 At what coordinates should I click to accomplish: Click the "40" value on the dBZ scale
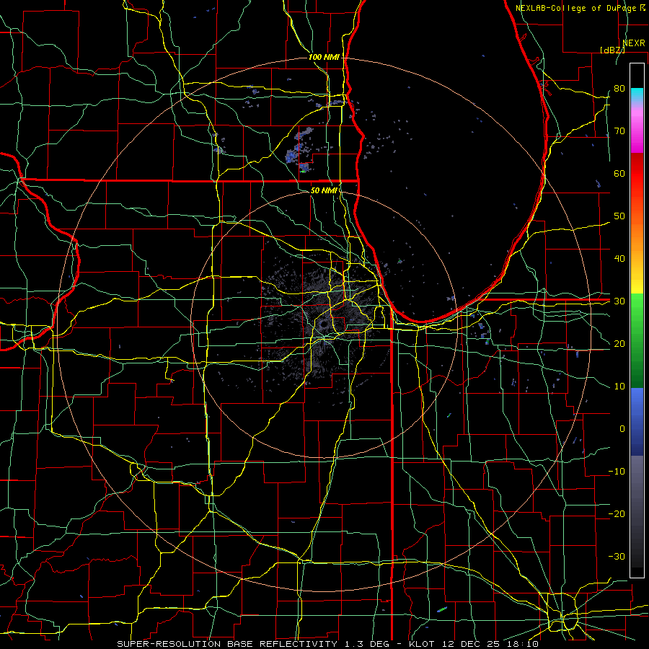point(619,259)
